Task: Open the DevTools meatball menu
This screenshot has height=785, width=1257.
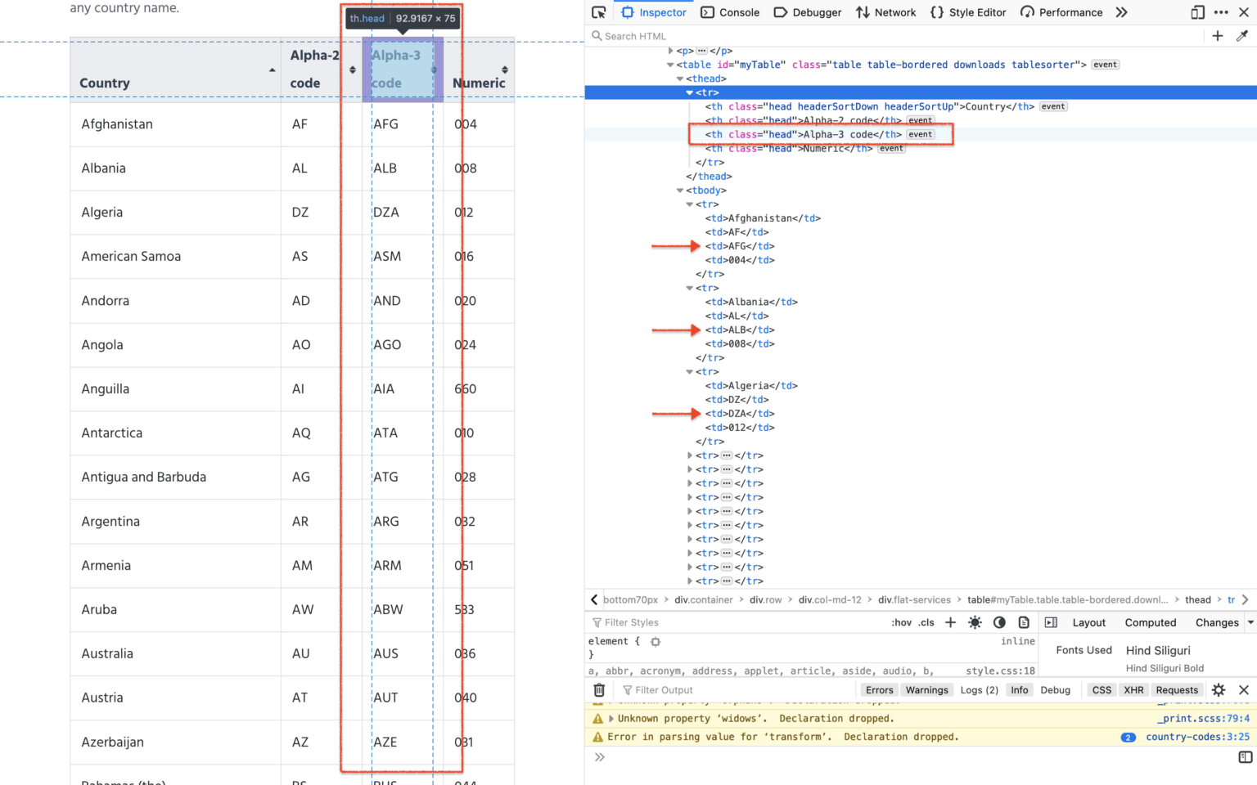Action: pyautogui.click(x=1222, y=12)
